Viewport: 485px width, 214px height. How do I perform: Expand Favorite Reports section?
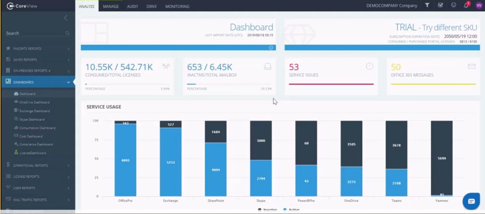[x=69, y=49]
